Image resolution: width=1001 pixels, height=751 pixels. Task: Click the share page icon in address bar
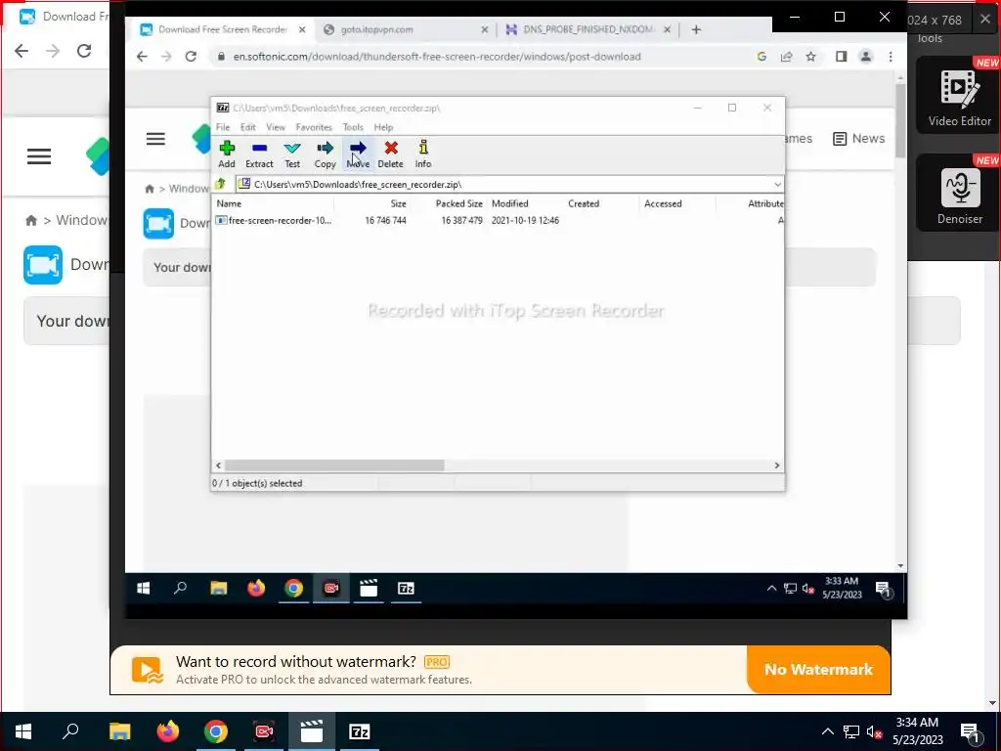(787, 56)
